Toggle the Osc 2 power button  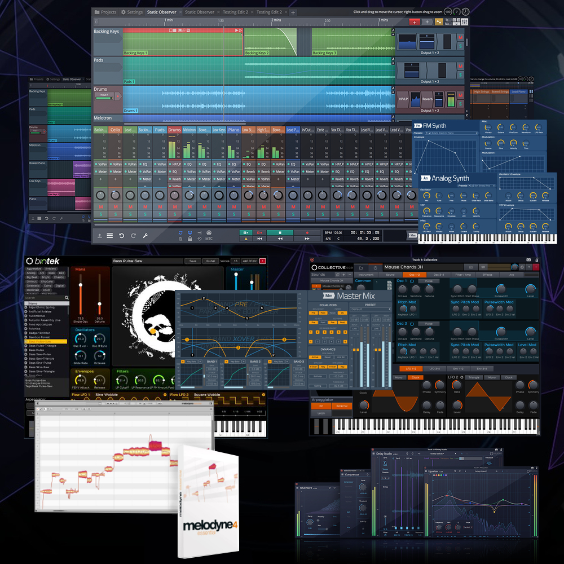412,324
